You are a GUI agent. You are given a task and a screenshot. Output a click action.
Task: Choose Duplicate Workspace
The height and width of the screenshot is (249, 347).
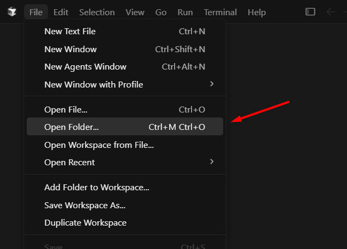tap(125, 223)
